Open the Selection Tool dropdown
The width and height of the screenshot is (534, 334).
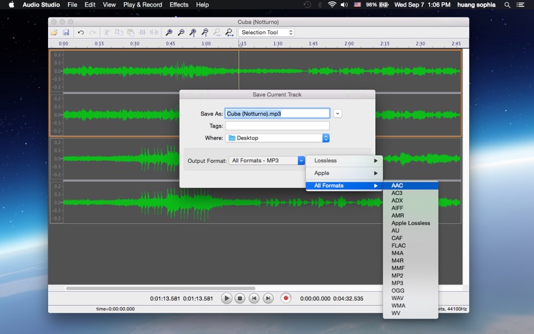pyautogui.click(x=266, y=32)
